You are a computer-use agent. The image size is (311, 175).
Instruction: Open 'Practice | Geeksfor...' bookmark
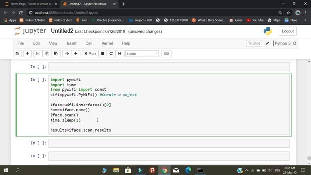pyautogui.click(x=107, y=20)
